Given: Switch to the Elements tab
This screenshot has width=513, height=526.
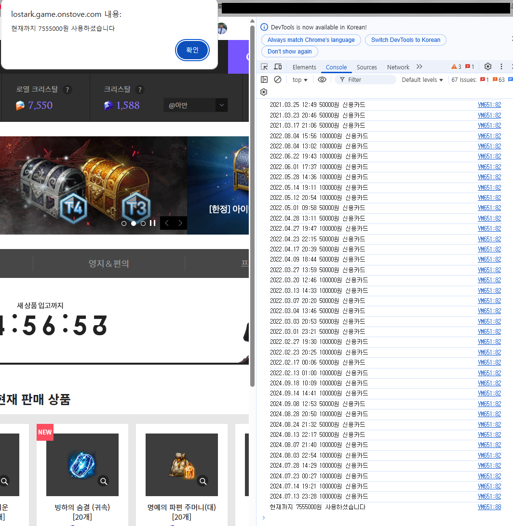Looking at the screenshot, I should [305, 67].
